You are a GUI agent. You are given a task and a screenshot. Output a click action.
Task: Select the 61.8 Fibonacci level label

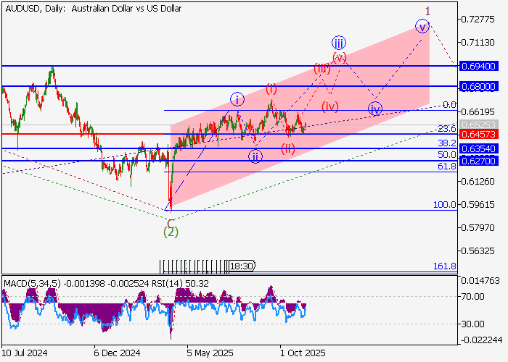coord(446,167)
